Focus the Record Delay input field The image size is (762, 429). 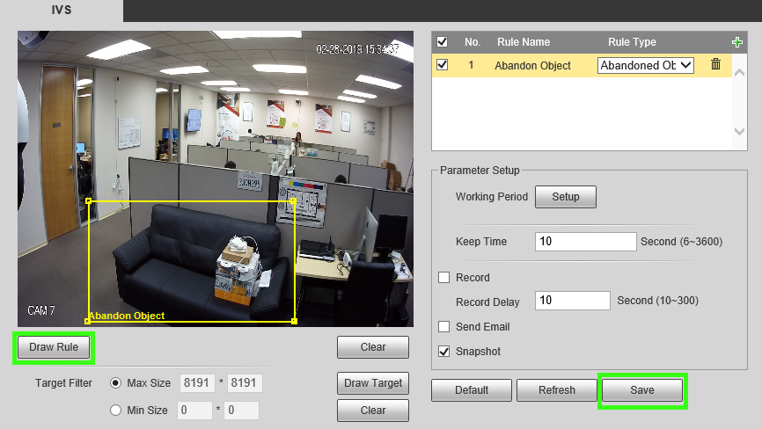coord(573,301)
